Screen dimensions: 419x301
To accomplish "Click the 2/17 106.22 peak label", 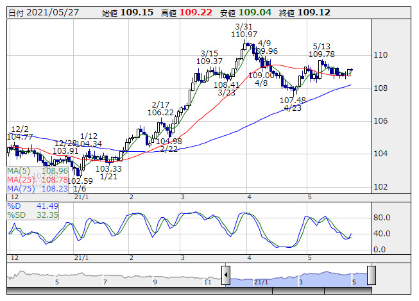I will (x=160, y=108).
